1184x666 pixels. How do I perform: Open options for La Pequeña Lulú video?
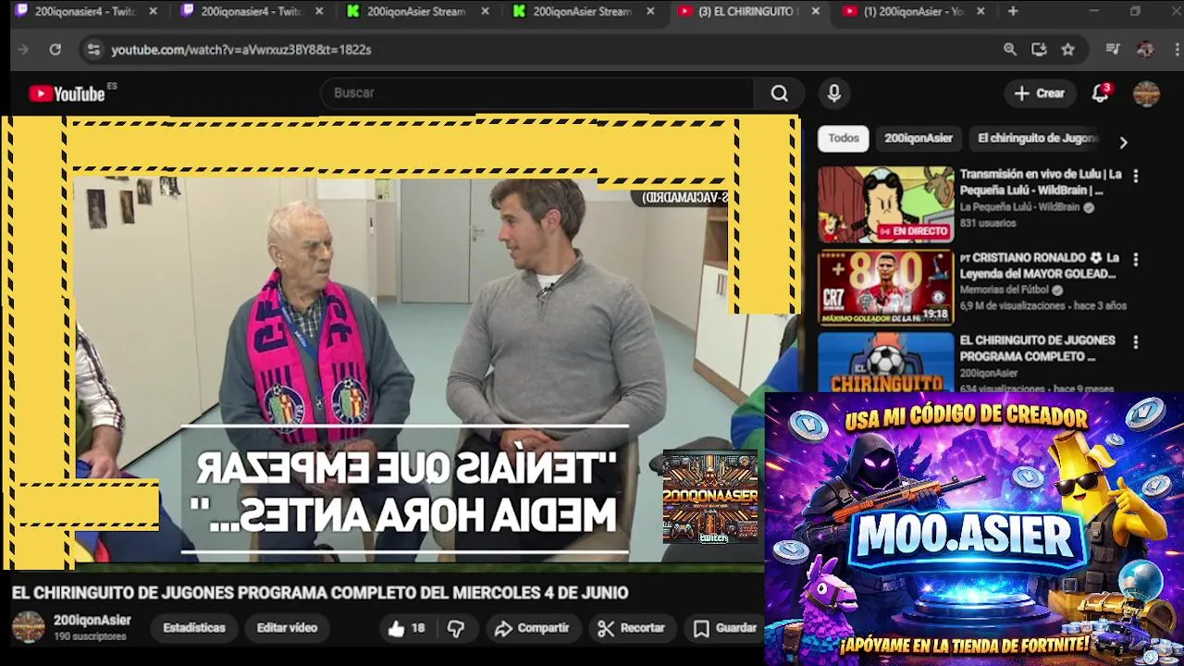point(1136,176)
